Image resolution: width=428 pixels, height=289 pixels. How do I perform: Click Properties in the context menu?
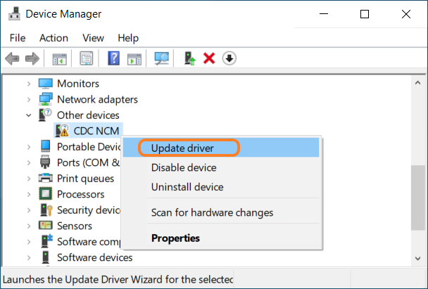[175, 238]
